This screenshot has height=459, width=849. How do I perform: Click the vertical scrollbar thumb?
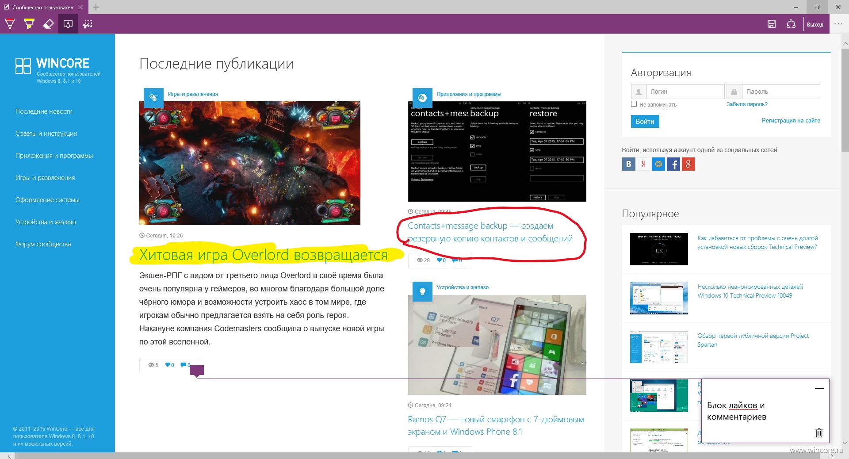pyautogui.click(x=845, y=99)
